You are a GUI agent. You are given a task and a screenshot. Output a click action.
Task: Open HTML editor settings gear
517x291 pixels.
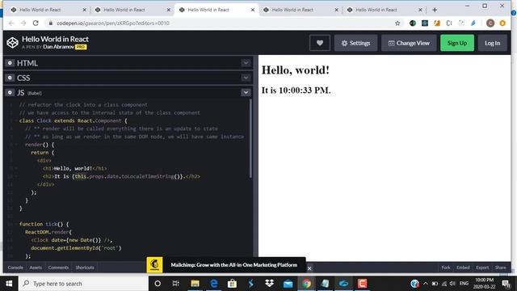pos(10,63)
